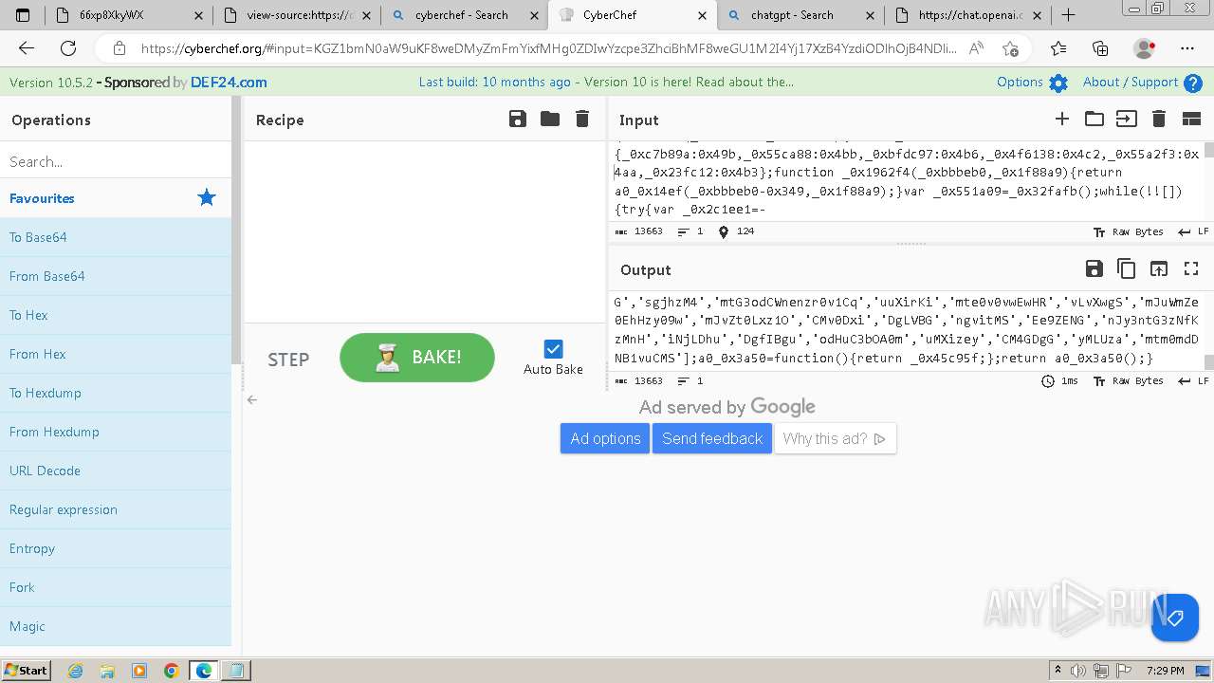Open Chrome from the taskbar
The image size is (1214, 683).
pyautogui.click(x=172, y=671)
